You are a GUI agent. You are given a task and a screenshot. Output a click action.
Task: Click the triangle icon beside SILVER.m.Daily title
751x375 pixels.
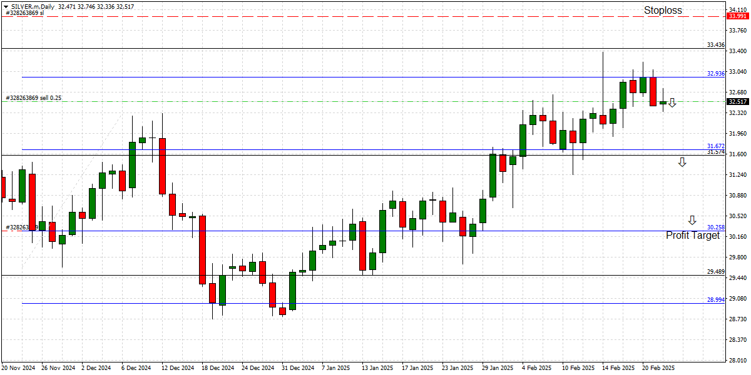[5, 6]
